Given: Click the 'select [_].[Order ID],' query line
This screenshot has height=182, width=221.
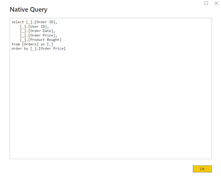Looking at the screenshot, I should pos(34,22).
